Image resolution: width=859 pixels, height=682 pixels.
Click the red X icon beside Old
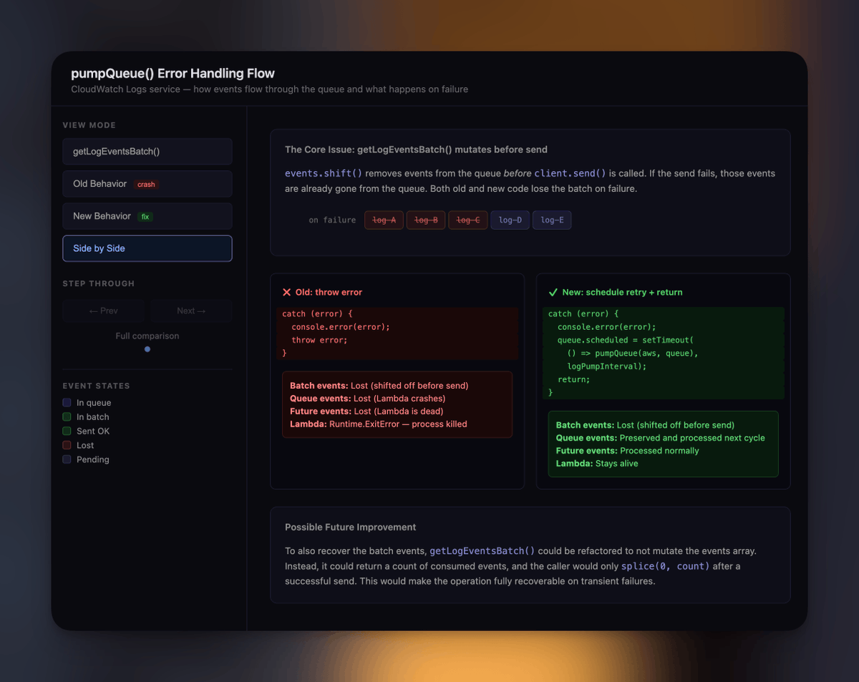286,292
